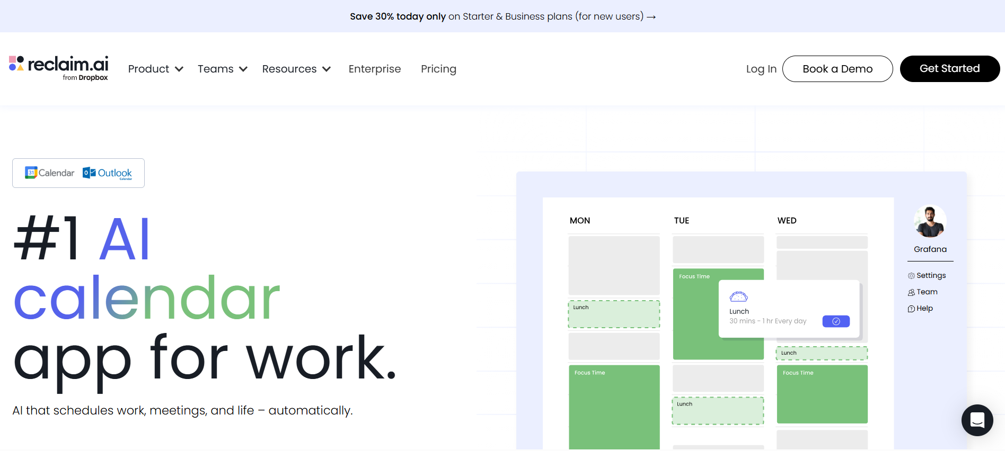The height and width of the screenshot is (451, 1005).
Task: Click Monday's Lunch dashed block
Action: pos(614,314)
